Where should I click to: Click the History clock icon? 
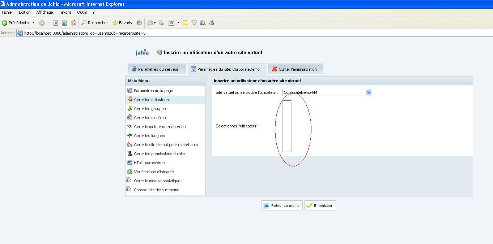[139, 23]
